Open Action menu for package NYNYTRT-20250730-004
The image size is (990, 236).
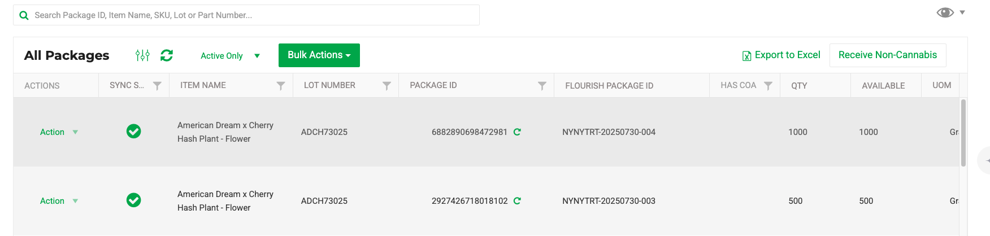(59, 132)
